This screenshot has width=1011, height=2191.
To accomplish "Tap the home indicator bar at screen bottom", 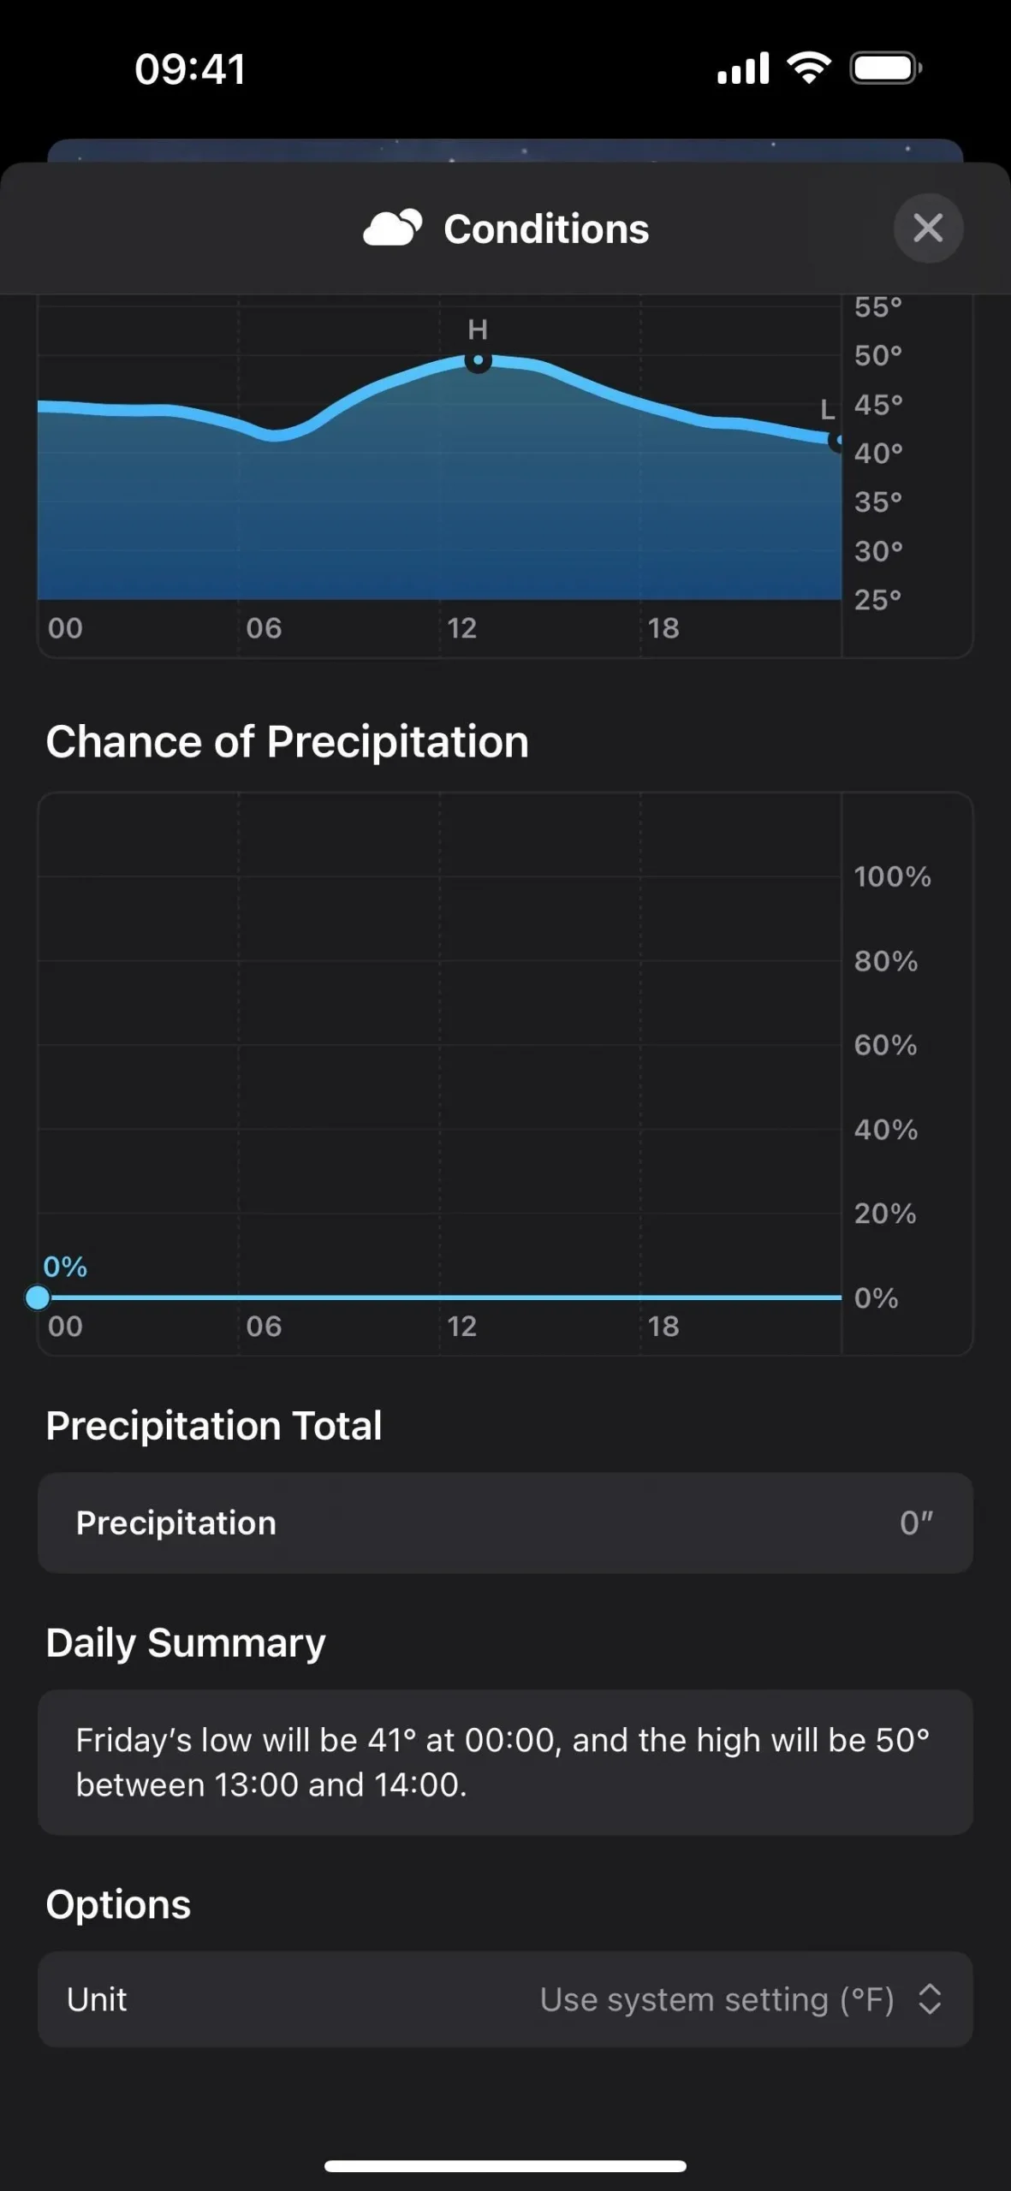I will [x=505, y=2166].
